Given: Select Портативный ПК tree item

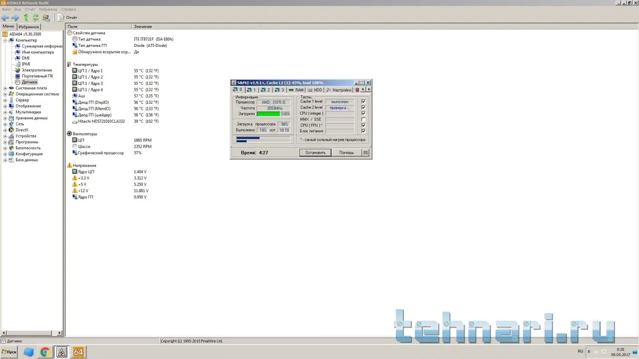Looking at the screenshot, I should (x=37, y=76).
